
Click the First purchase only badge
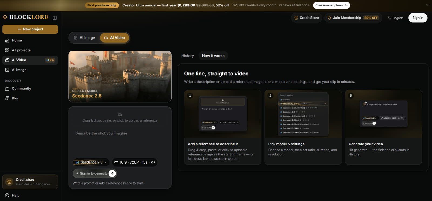(x=102, y=5)
